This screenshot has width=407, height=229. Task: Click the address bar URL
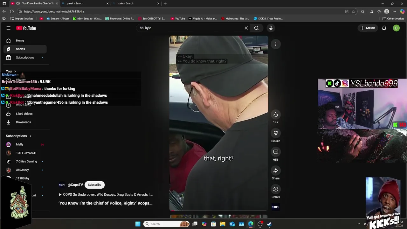point(54,11)
